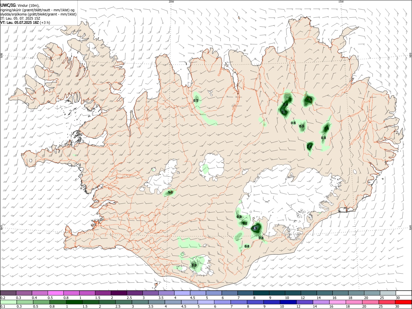The image size is (412, 309).
Task: Click the 0.8 value just below 4.9
Action: tap(261, 238)
